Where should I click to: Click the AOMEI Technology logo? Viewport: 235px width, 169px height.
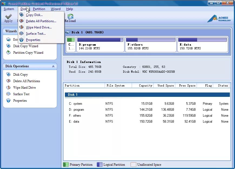(219, 19)
